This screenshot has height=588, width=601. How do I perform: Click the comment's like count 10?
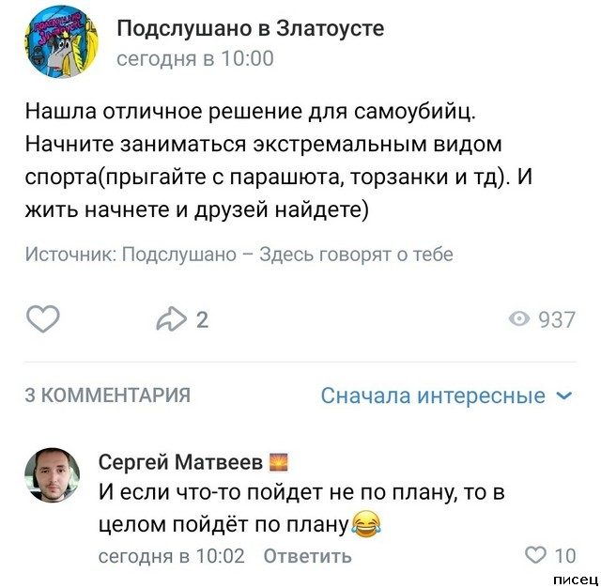click(x=565, y=555)
